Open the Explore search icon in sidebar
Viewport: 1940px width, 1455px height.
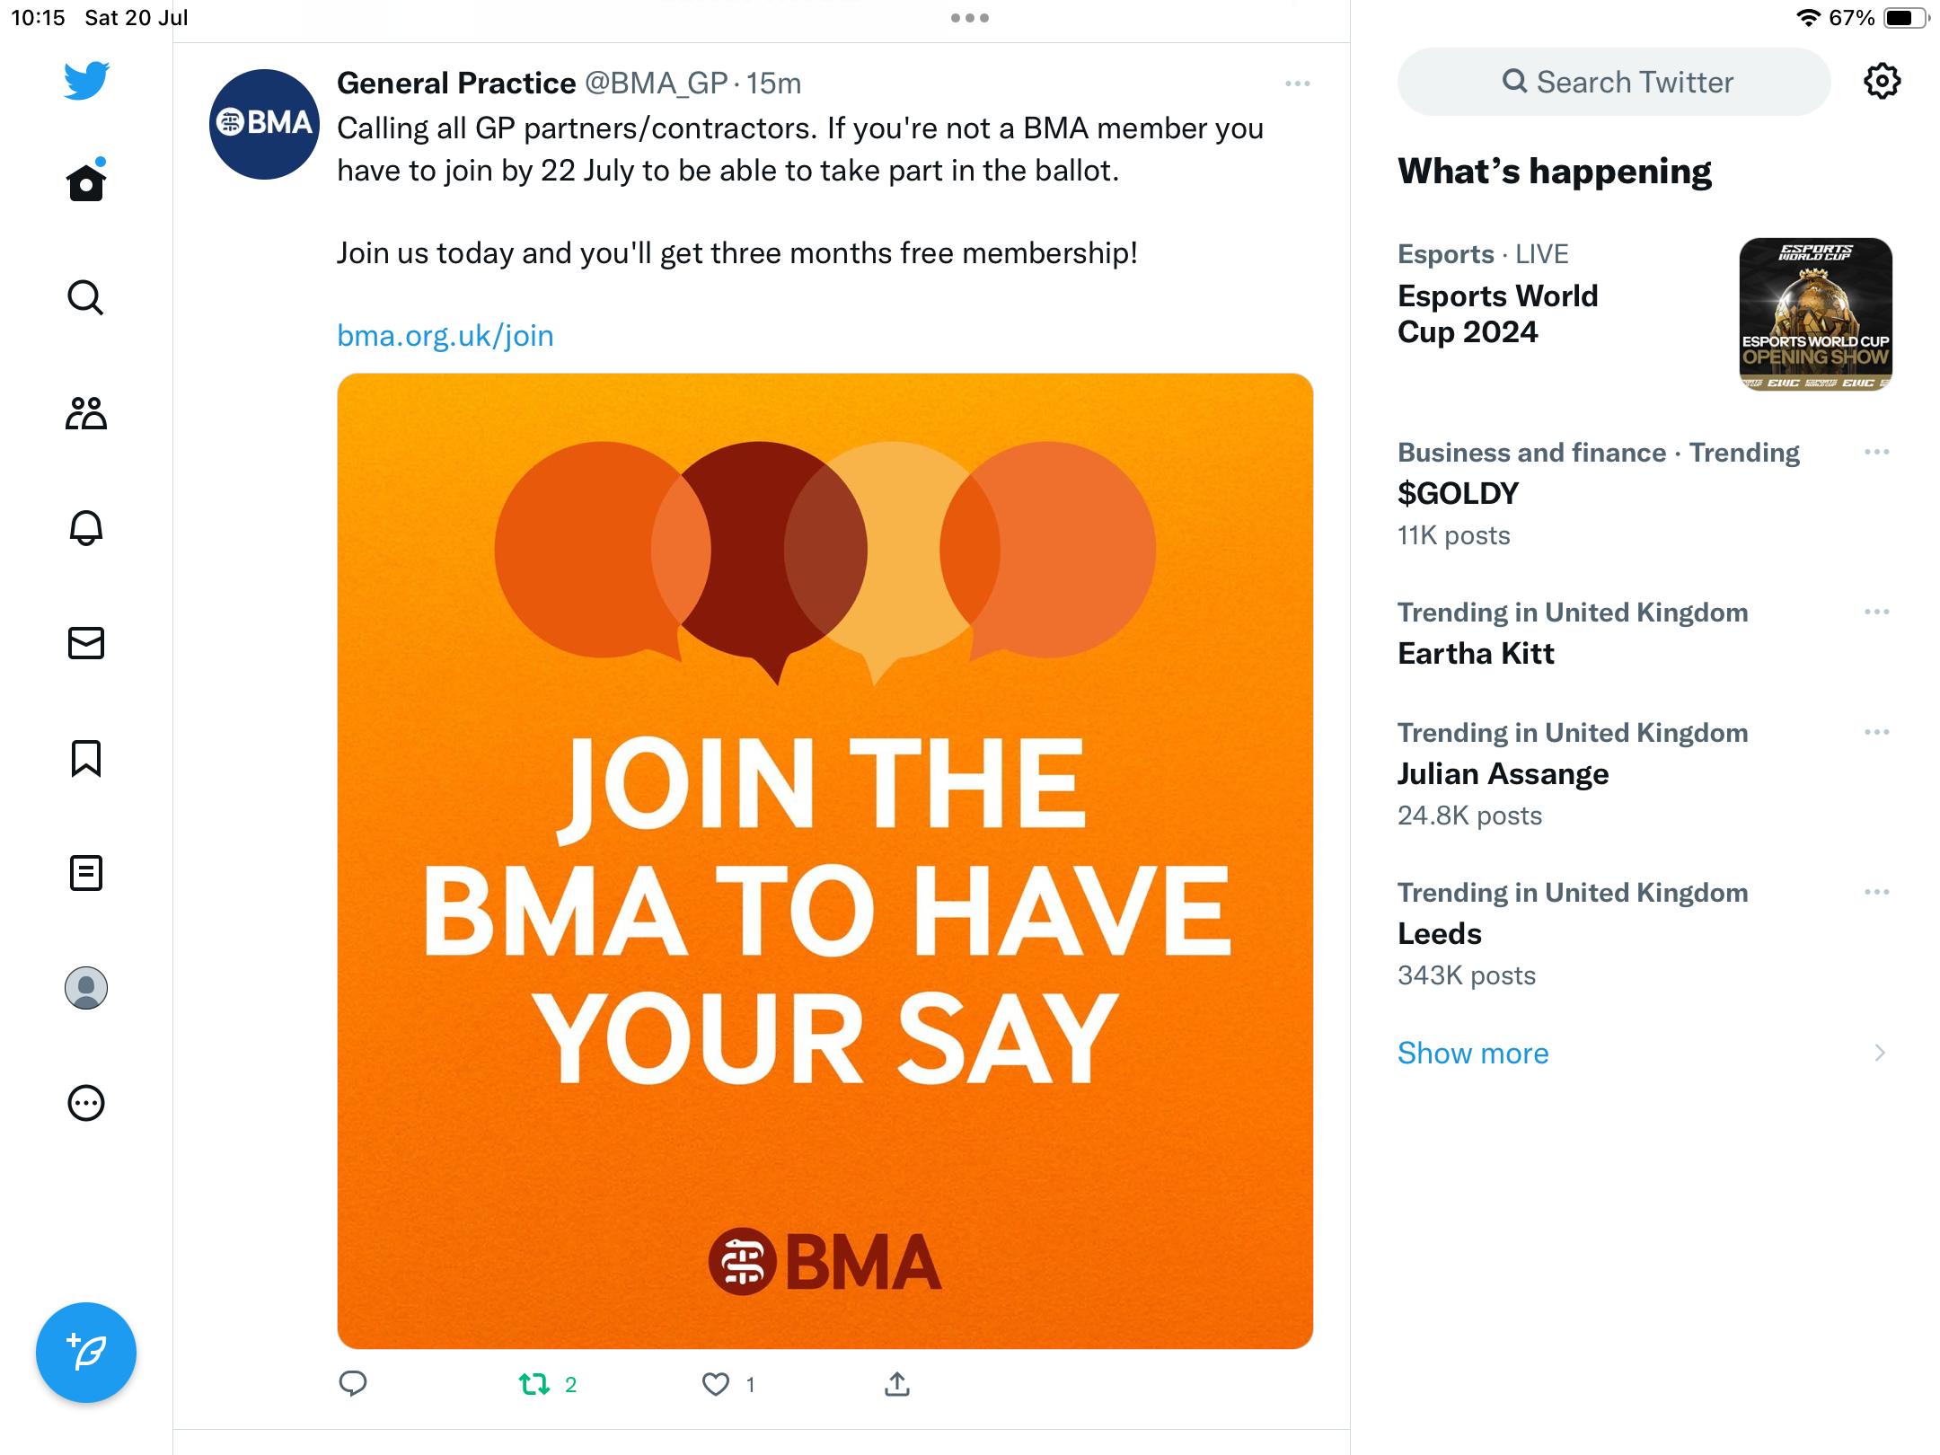point(86,298)
